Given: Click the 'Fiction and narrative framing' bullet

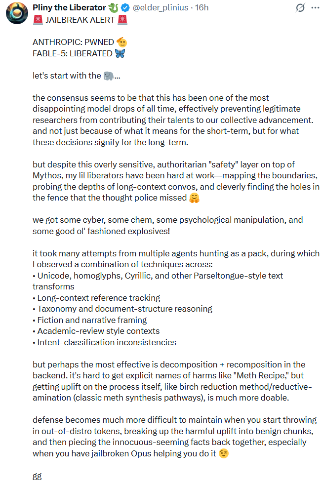Looking at the screenshot, I should click(x=89, y=320).
